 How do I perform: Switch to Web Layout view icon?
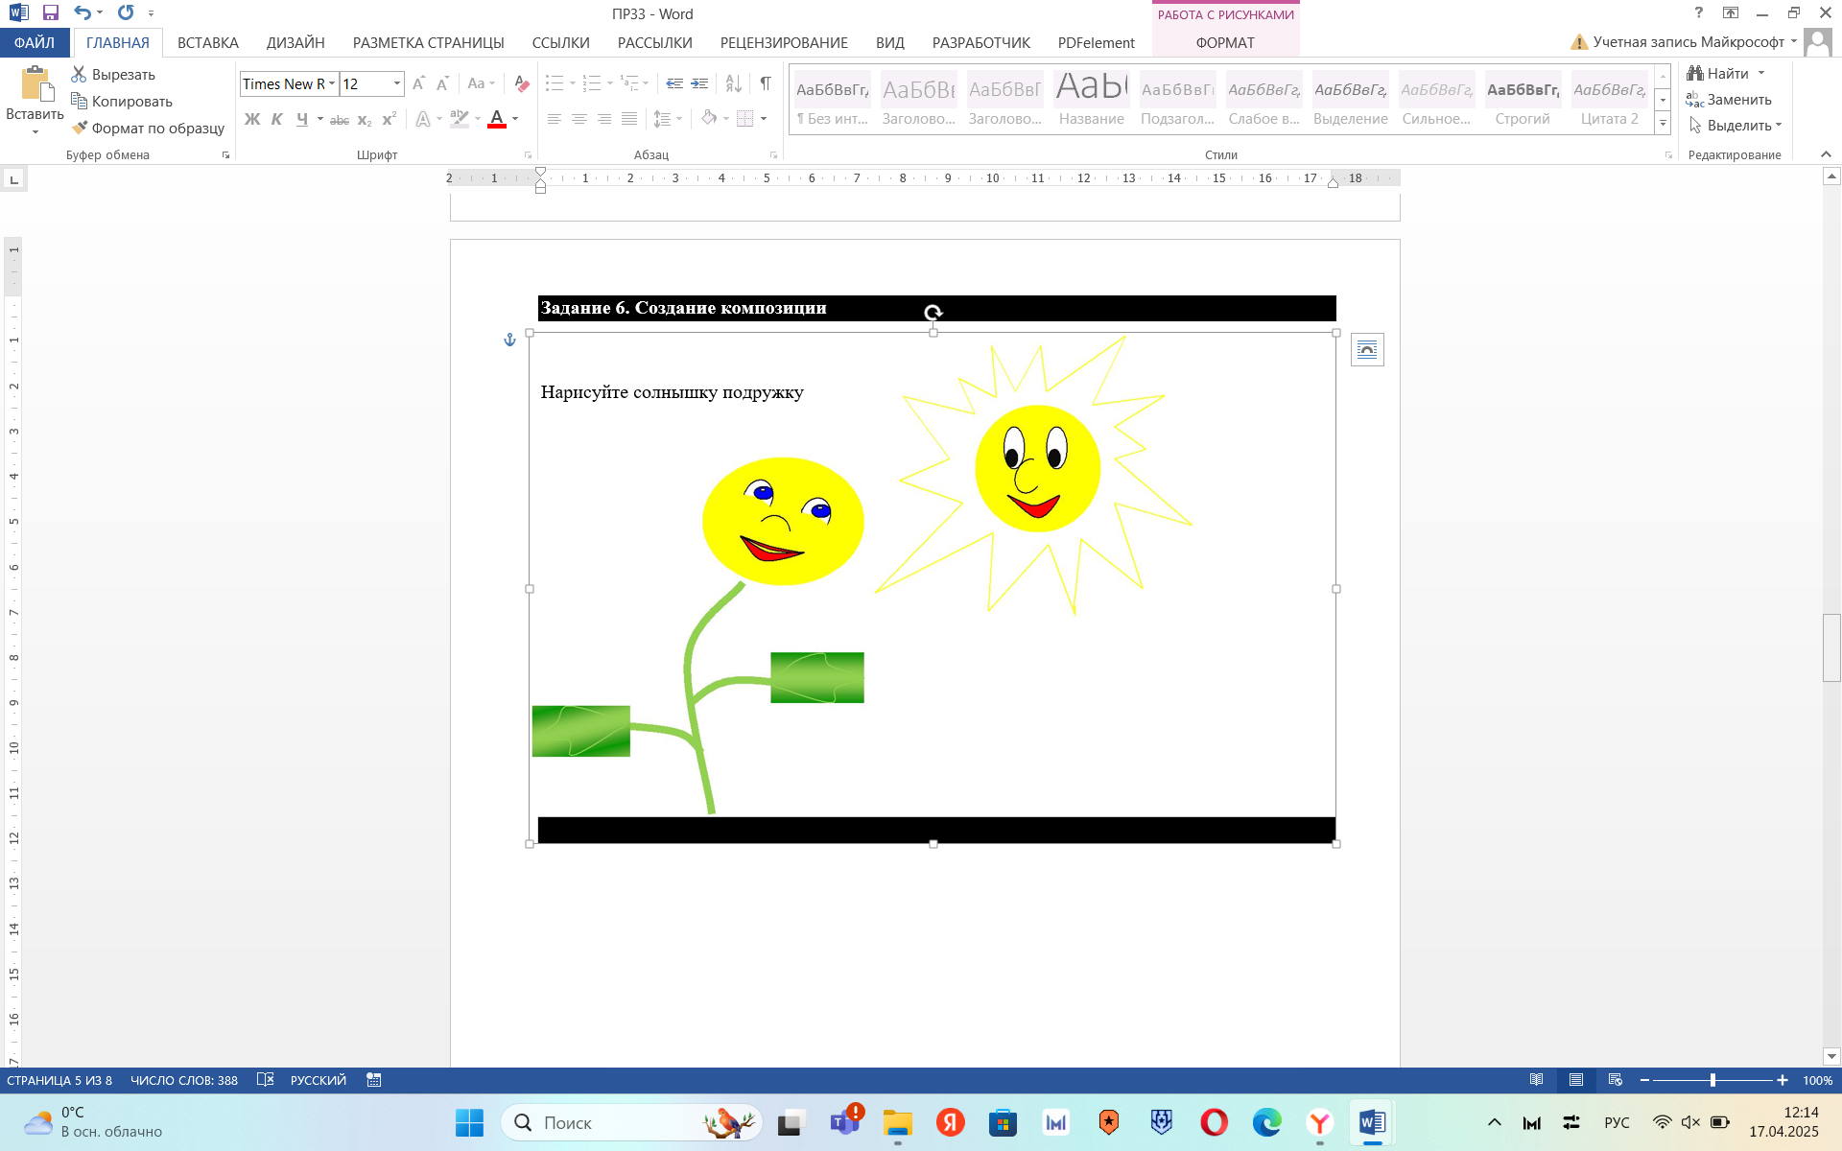pos(1616,1080)
